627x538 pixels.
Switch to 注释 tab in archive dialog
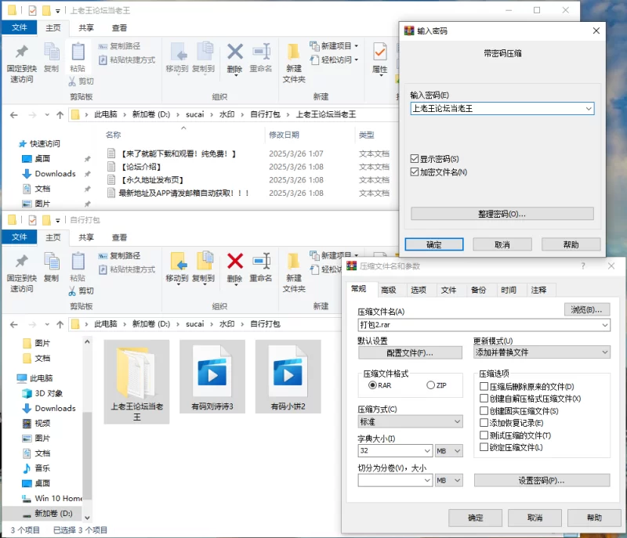[x=538, y=290]
